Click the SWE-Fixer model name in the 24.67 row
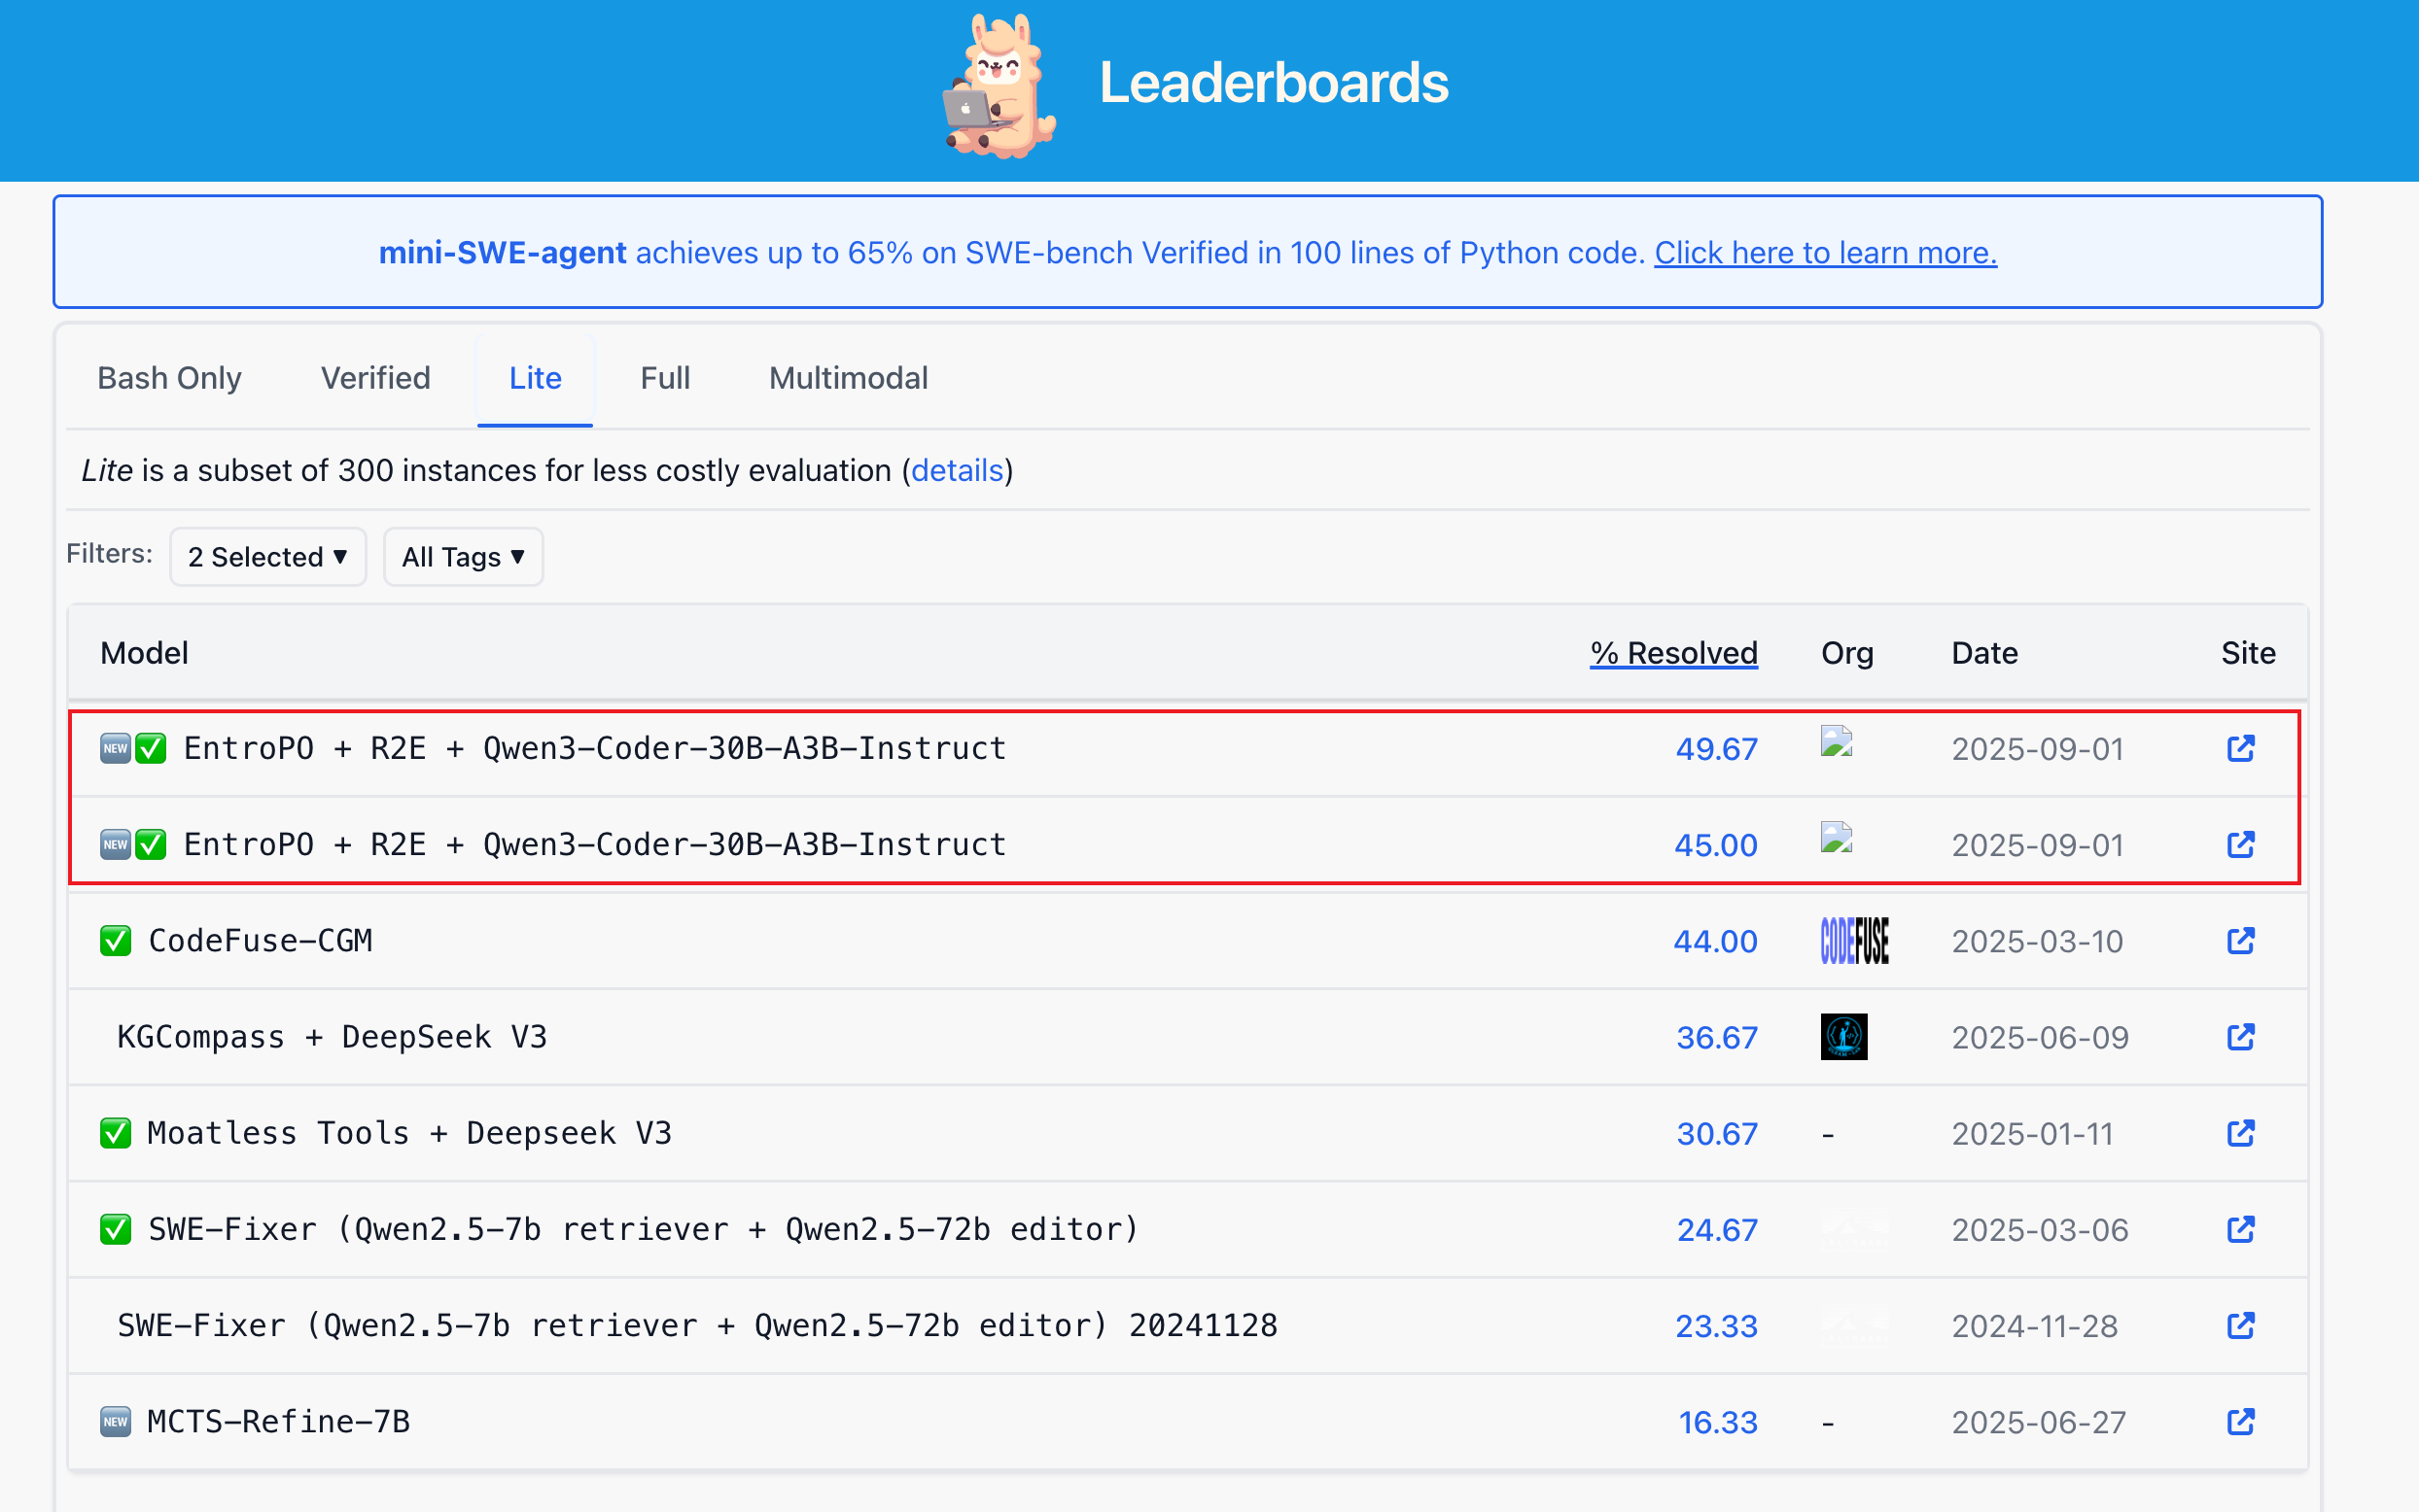The height and width of the screenshot is (1512, 2419). [644, 1229]
